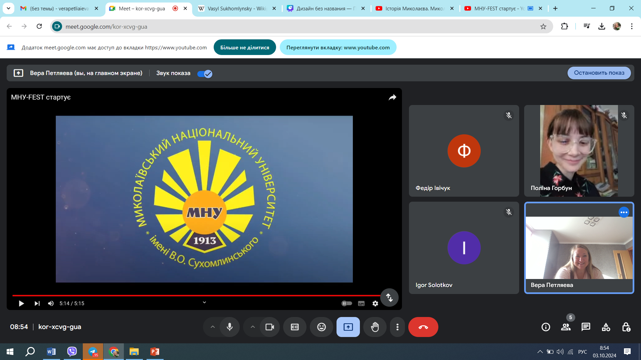Select Федір Івічук participant tile
This screenshot has width=641, height=360.
(464, 151)
